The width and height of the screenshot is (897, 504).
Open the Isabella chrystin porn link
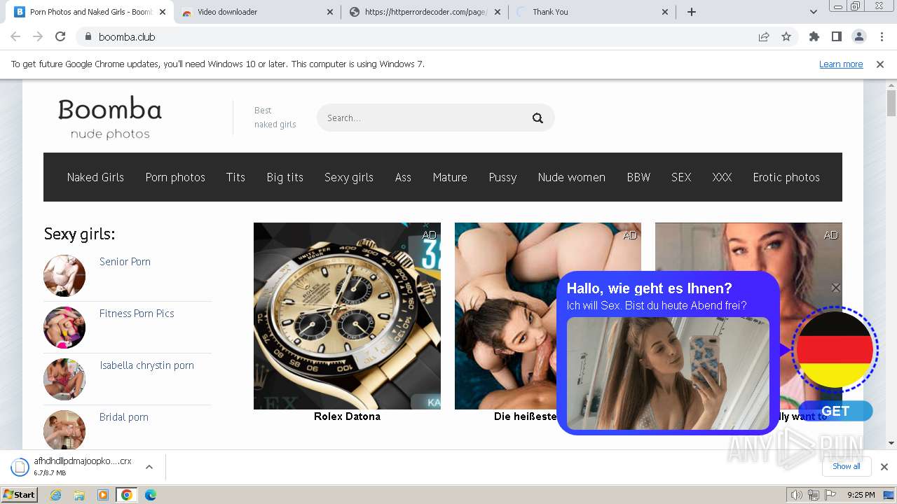146,365
